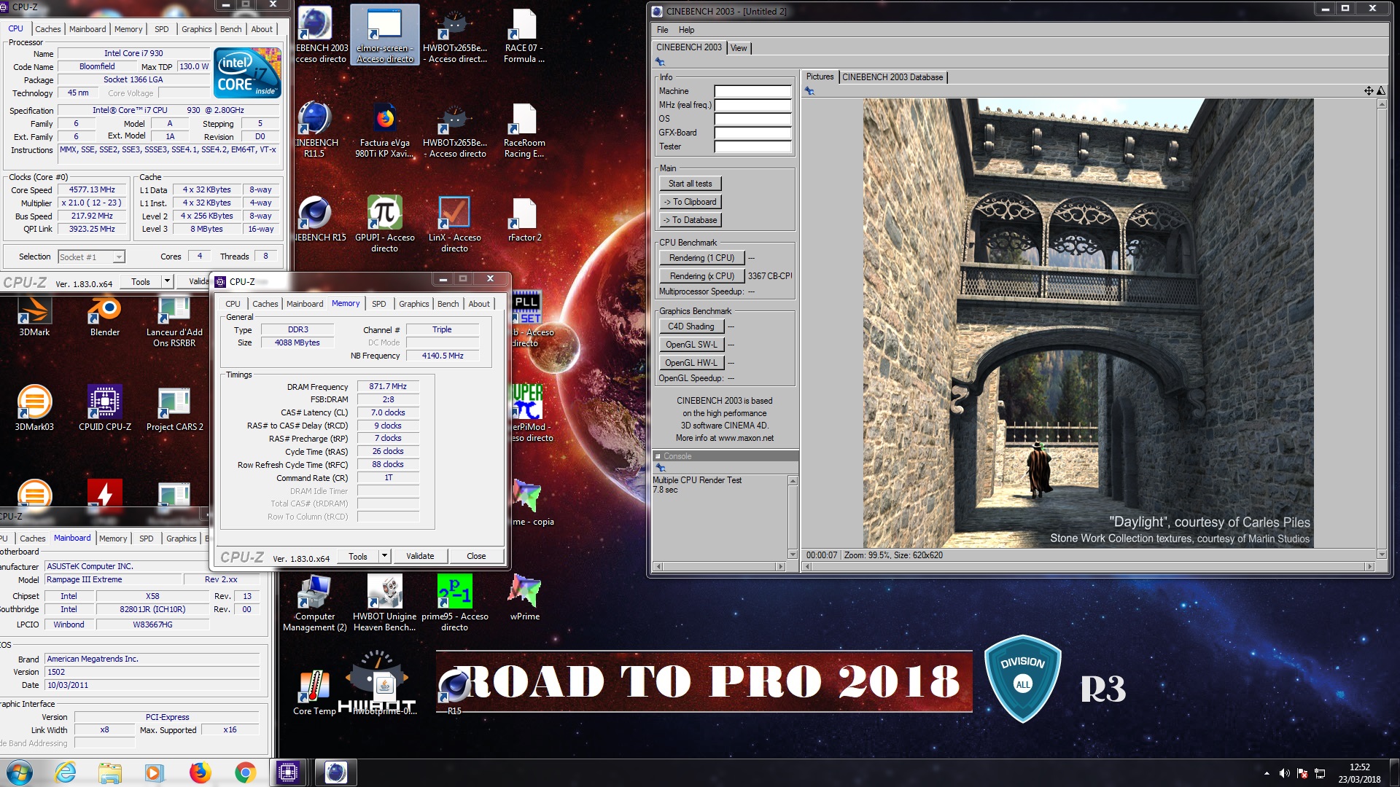
Task: Run the Rendering (x CPU) benchmark
Action: coord(701,276)
